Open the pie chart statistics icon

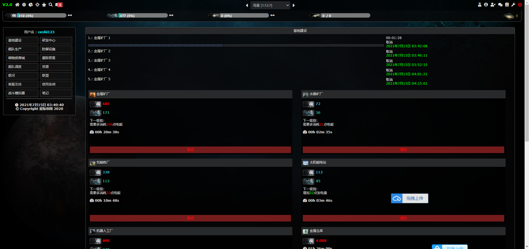point(31,5)
